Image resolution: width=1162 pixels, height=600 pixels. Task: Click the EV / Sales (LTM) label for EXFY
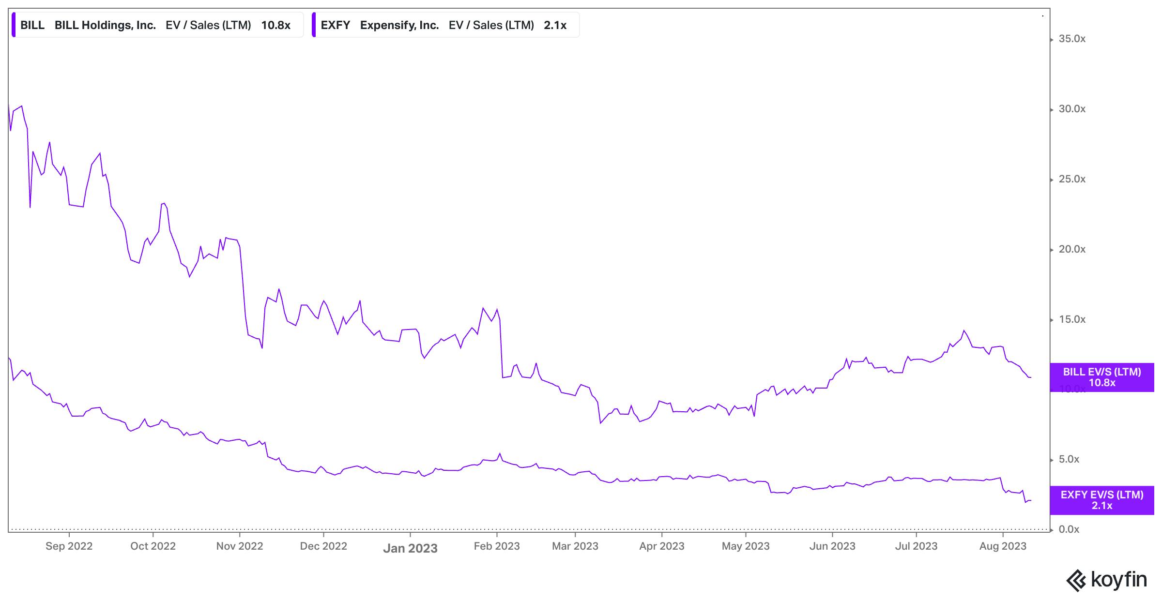pos(491,25)
